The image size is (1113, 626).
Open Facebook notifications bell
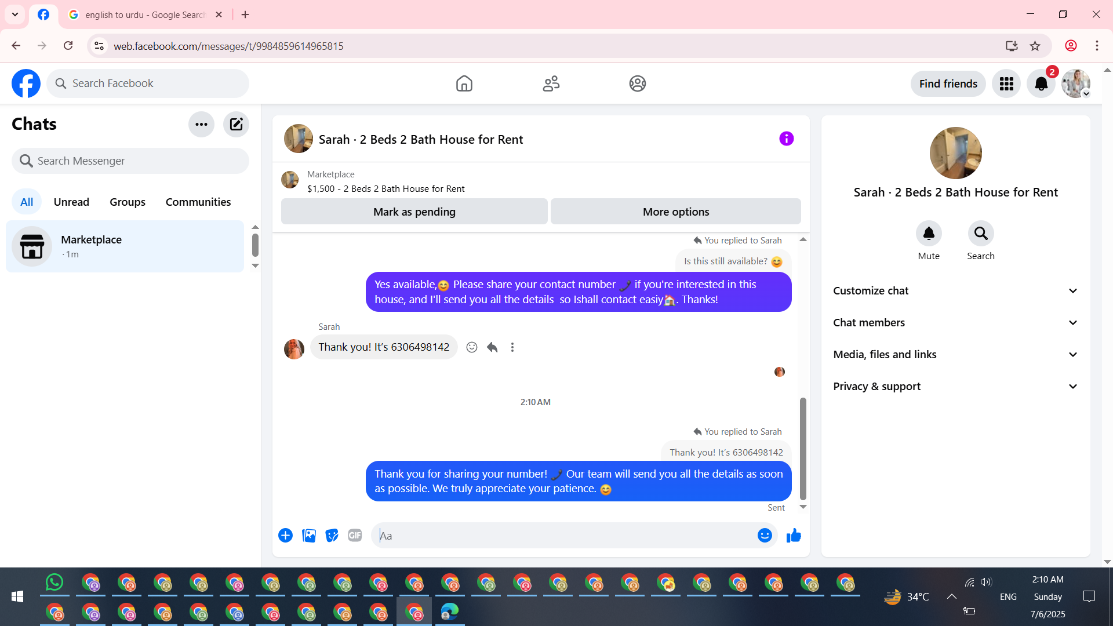1041,84
